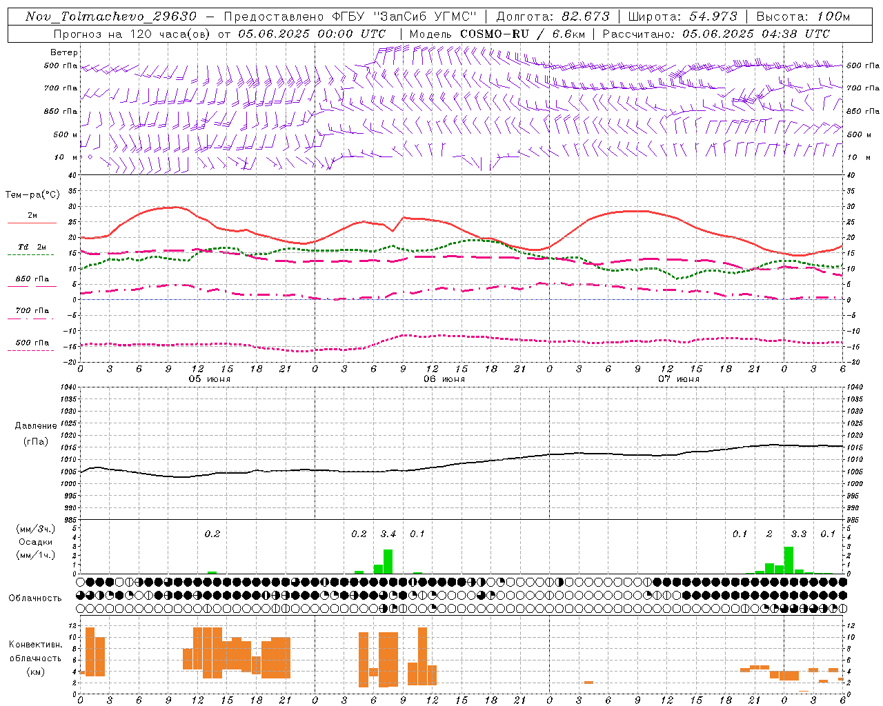Click the 10 м wind level label on left axis
The width and height of the screenshot is (883, 706).
(x=66, y=157)
